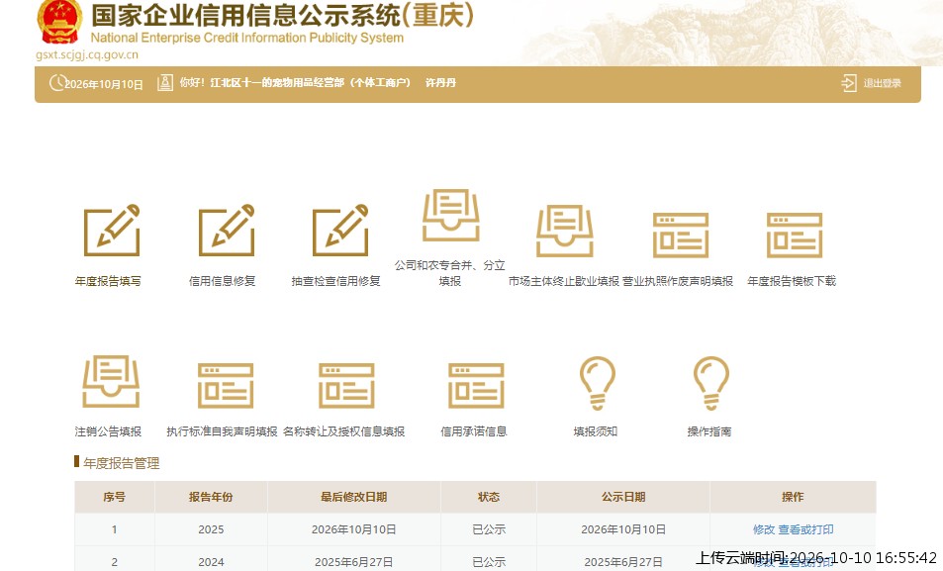Click the gsxt.scjgj.cq.gov.cn site address
The width and height of the screenshot is (943, 571).
pyautogui.click(x=87, y=54)
